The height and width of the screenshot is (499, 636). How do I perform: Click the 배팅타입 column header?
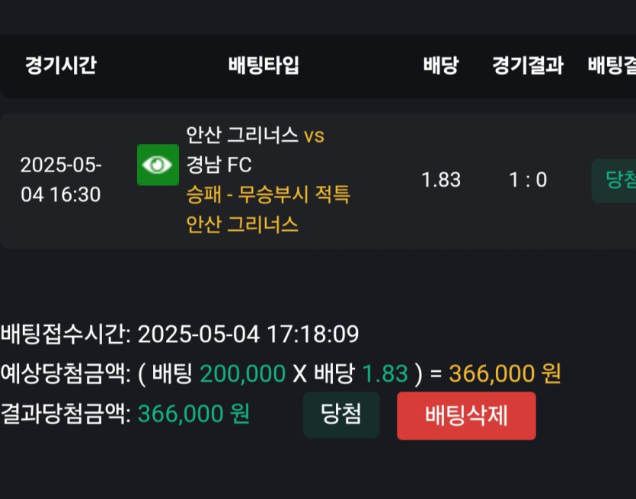(264, 65)
